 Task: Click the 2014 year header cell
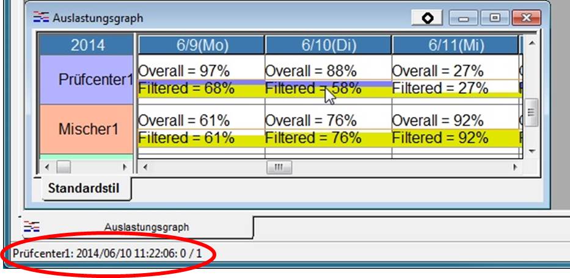pyautogui.click(x=87, y=45)
